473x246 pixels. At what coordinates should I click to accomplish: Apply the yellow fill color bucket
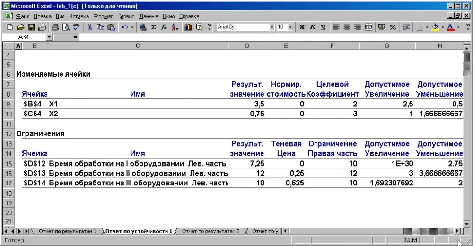point(435,27)
